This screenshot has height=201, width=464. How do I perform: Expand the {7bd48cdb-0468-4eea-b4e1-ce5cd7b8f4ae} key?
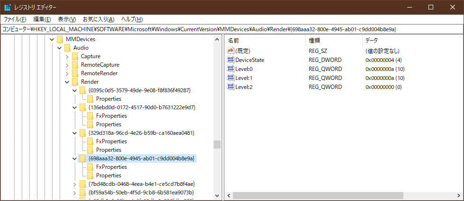tap(75, 184)
